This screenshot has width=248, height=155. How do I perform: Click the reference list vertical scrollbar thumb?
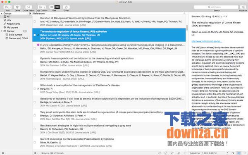(187, 28)
